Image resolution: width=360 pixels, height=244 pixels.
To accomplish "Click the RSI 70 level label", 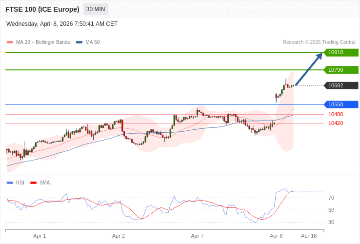I will (x=331, y=198).
